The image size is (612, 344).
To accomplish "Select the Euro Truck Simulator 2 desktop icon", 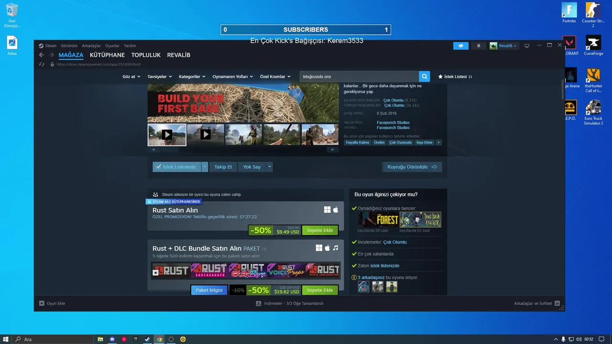I will coord(593,113).
